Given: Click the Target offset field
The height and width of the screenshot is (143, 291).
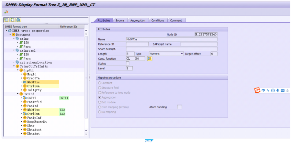Looking at the screenshot, I should (214, 54).
